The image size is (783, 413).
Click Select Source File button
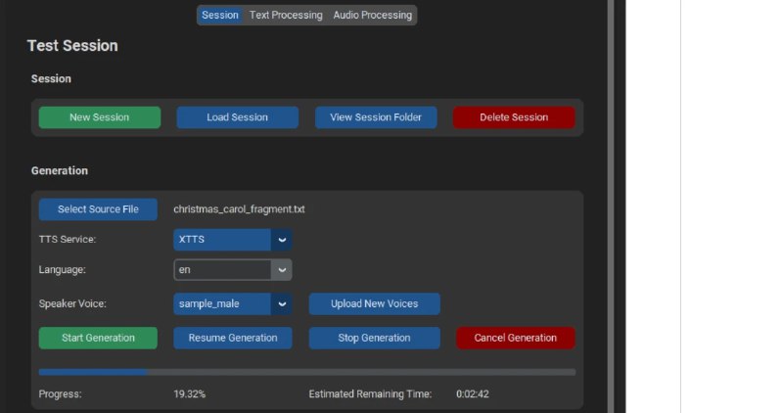tap(98, 209)
